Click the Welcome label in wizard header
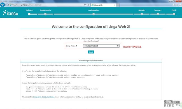 29,10
